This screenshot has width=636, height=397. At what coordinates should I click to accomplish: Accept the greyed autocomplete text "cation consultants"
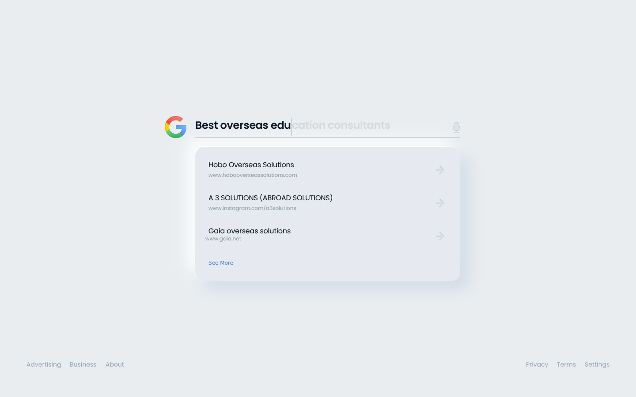click(x=341, y=125)
